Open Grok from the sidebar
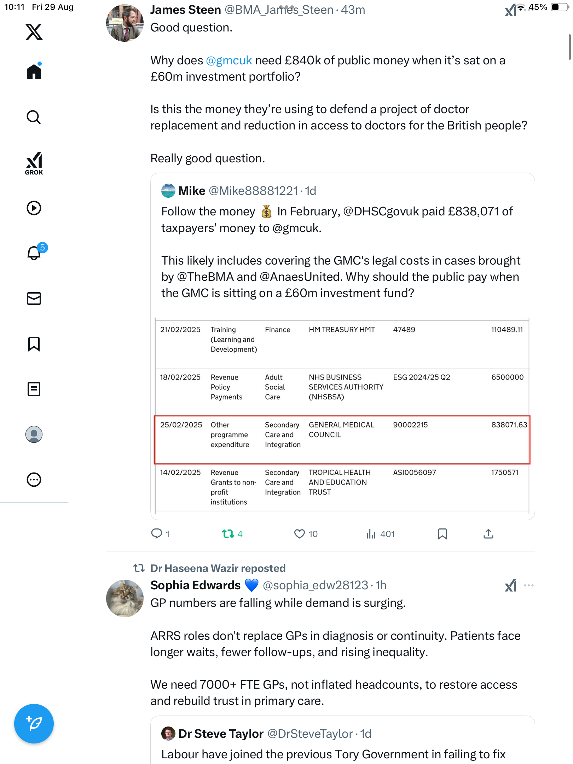The width and height of the screenshot is (573, 764). click(34, 163)
